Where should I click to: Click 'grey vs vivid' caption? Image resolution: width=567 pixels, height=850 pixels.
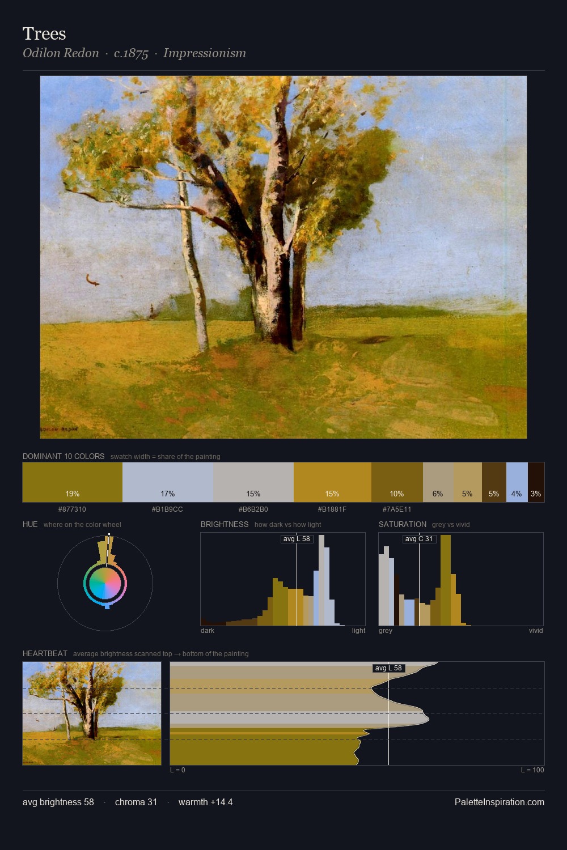click(x=451, y=525)
